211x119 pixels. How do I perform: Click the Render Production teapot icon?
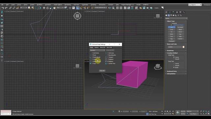148,8
